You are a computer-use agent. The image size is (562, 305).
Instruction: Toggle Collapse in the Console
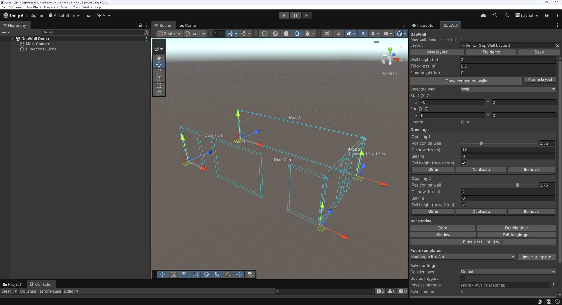tap(28, 291)
